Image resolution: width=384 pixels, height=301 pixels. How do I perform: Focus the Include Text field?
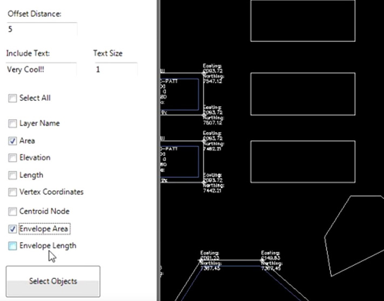(41, 70)
